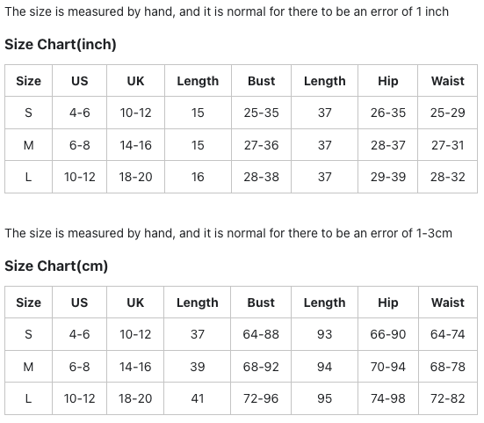The height and width of the screenshot is (423, 484).
Task: Select the 25-35 bust cell for size S
Action: point(261,113)
